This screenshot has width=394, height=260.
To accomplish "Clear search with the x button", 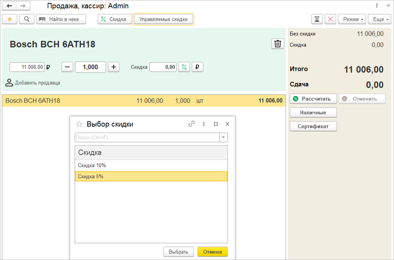I will click(x=224, y=137).
